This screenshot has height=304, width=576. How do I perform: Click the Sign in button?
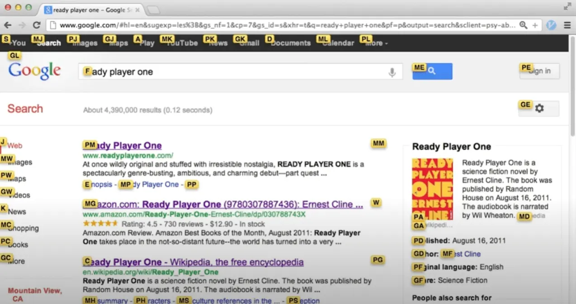click(539, 71)
